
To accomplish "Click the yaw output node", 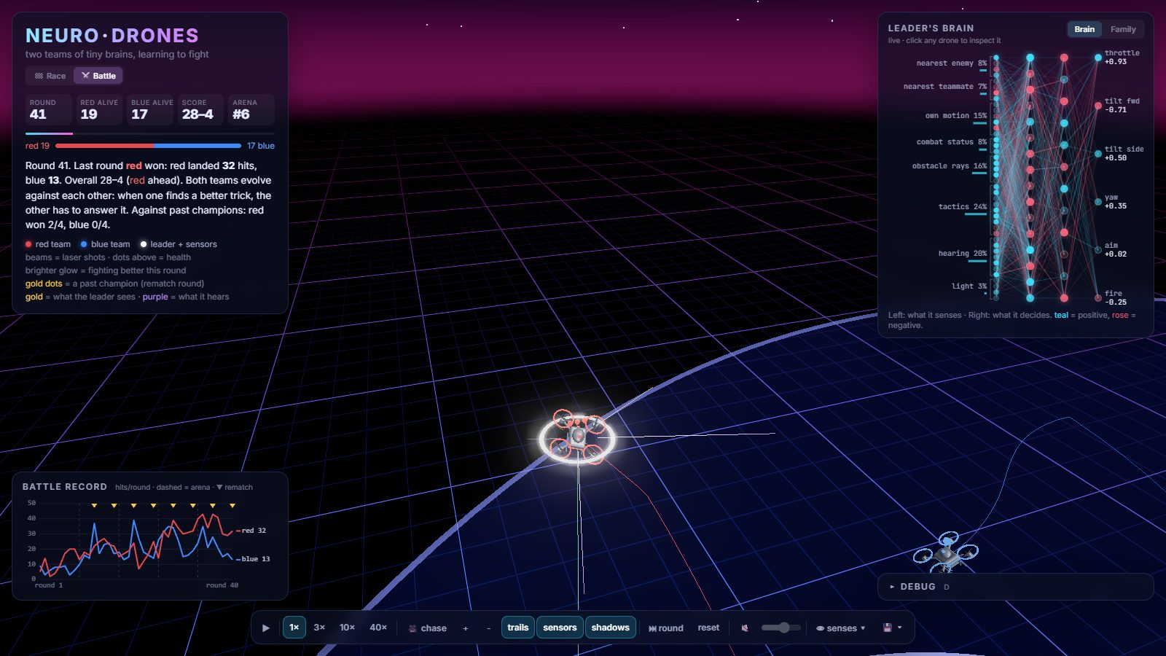I will (1097, 202).
